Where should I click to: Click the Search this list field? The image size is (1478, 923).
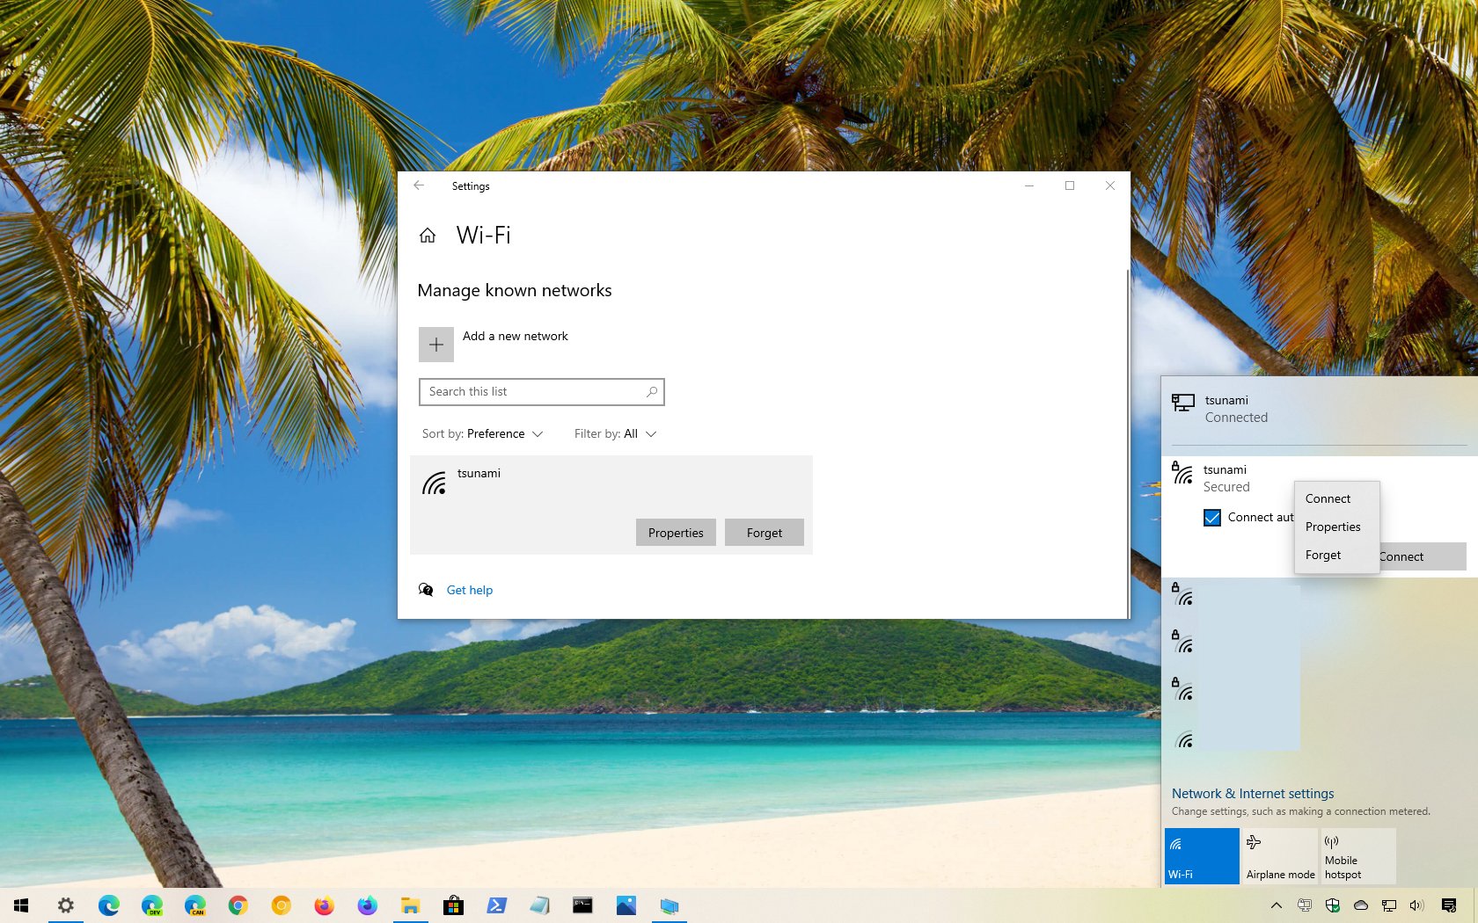click(x=541, y=391)
